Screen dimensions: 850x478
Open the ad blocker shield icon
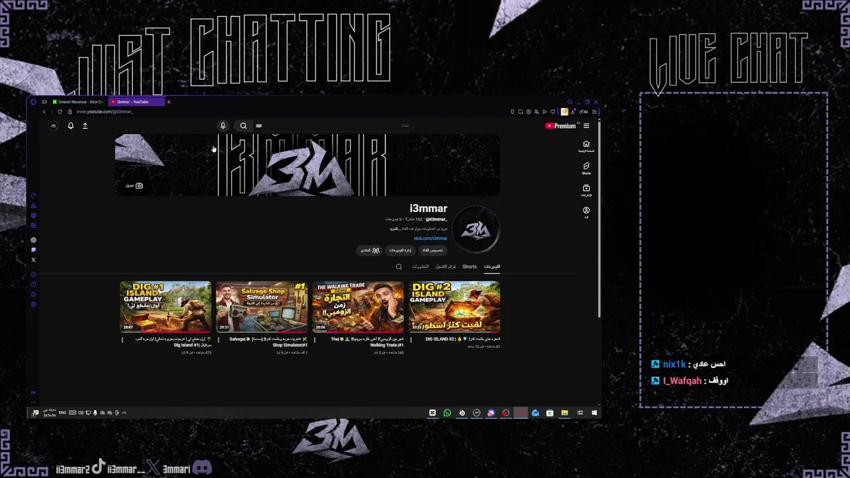click(x=529, y=112)
